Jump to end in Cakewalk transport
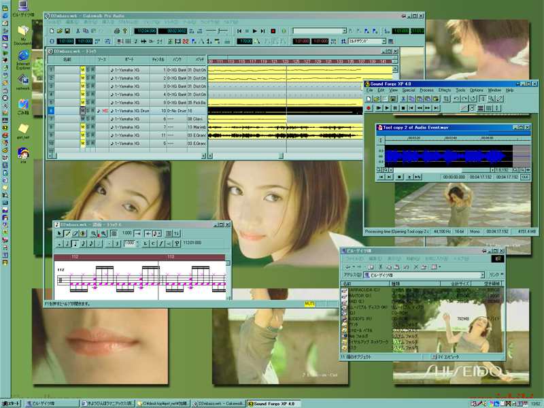The image size is (544, 408). click(x=263, y=31)
